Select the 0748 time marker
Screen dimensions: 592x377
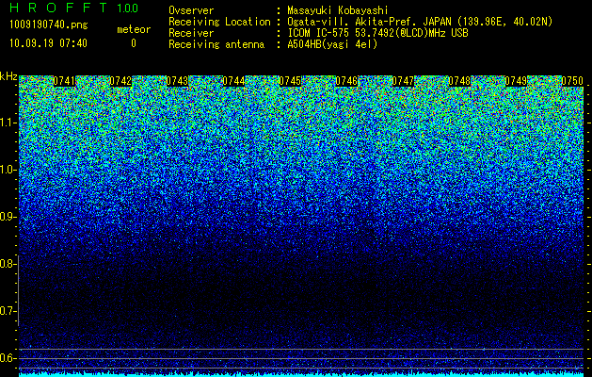(459, 81)
